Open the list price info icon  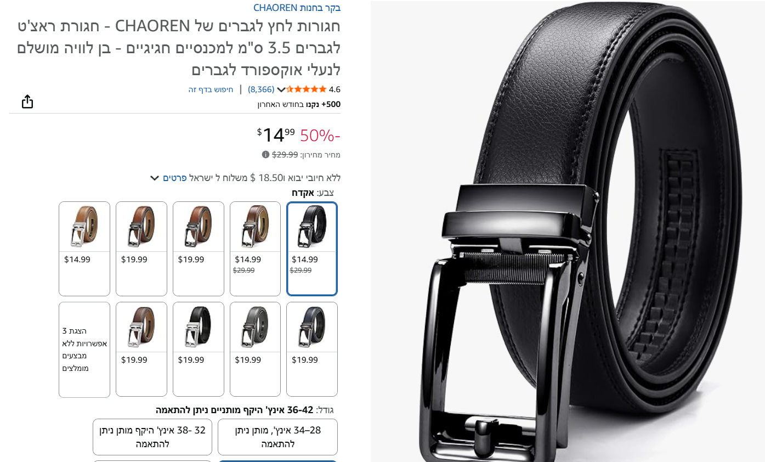pyautogui.click(x=265, y=155)
